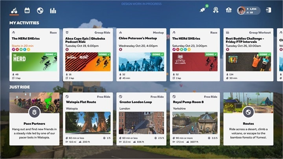283x159 pixels.
Task: Open the Routes card
Action: [x=248, y=119]
